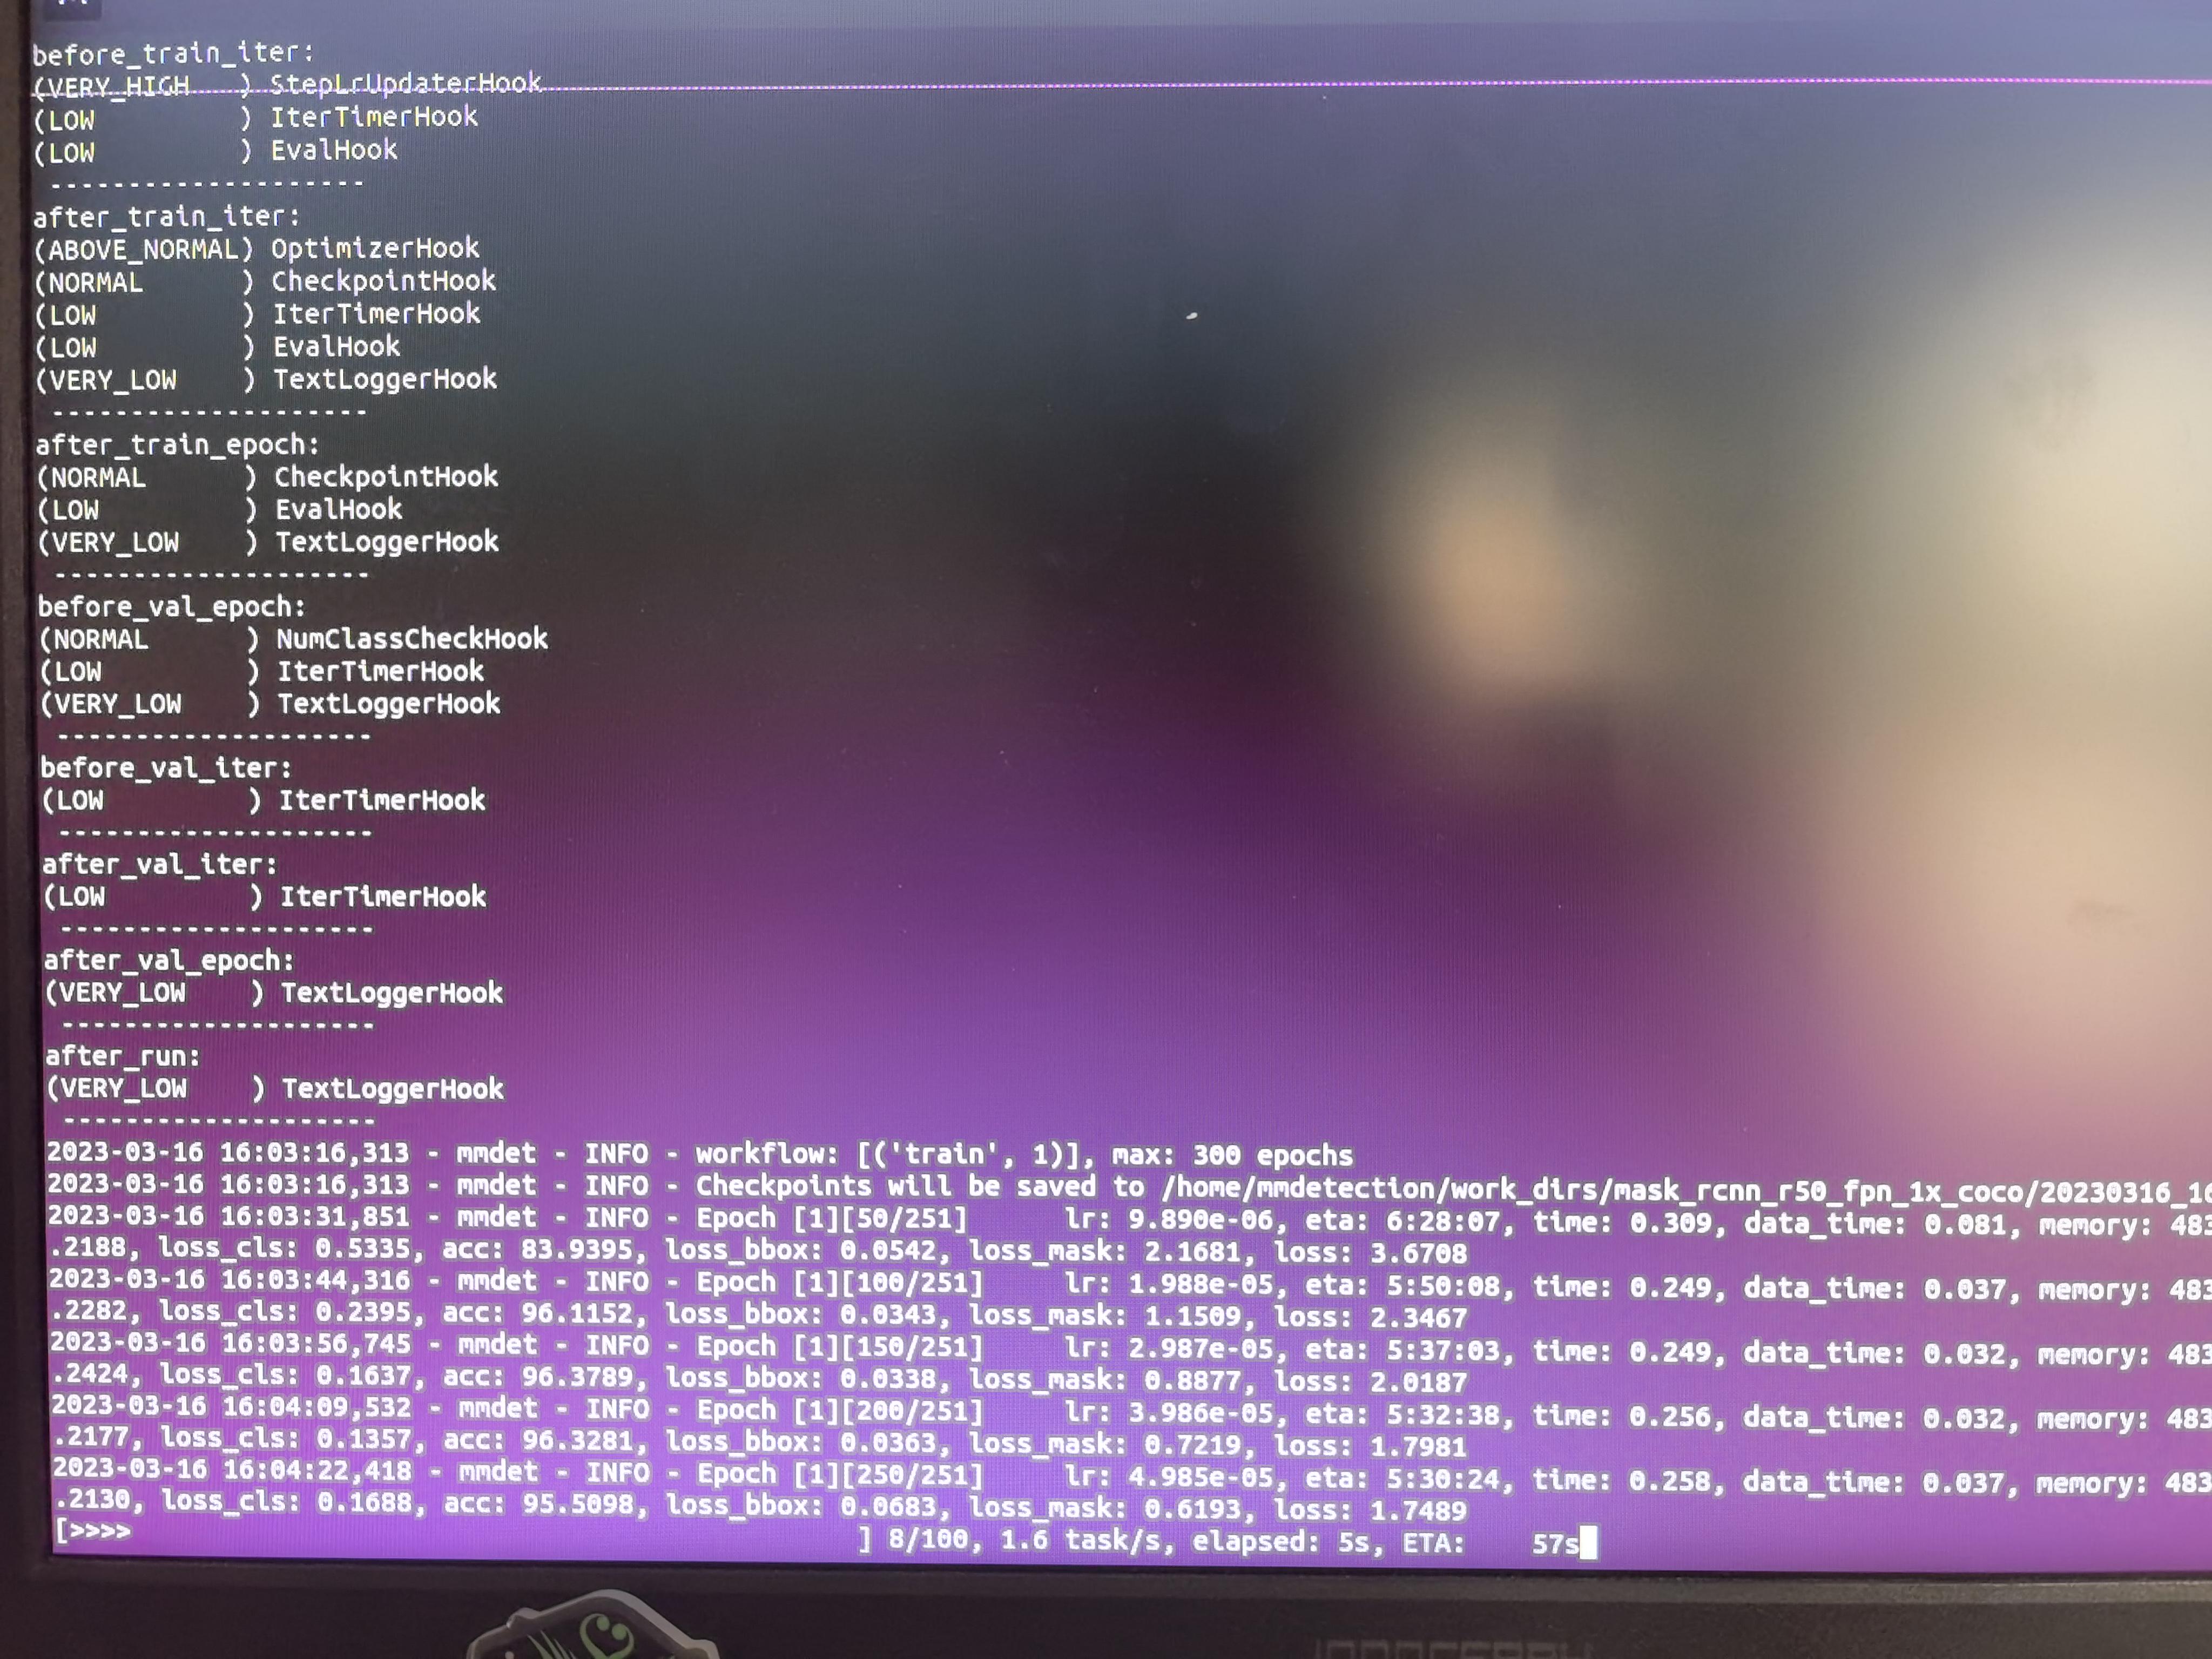Click IterTimerHook under before_val_iter
The height and width of the screenshot is (1659, 2212).
382,800
